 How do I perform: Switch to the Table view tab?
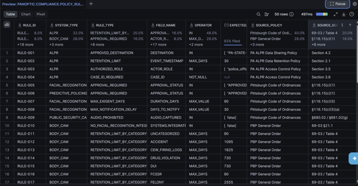[11, 14]
